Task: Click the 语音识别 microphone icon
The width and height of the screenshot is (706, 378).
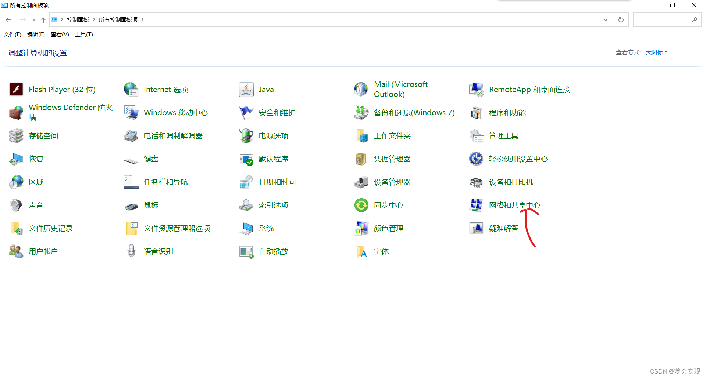Action: tap(131, 251)
